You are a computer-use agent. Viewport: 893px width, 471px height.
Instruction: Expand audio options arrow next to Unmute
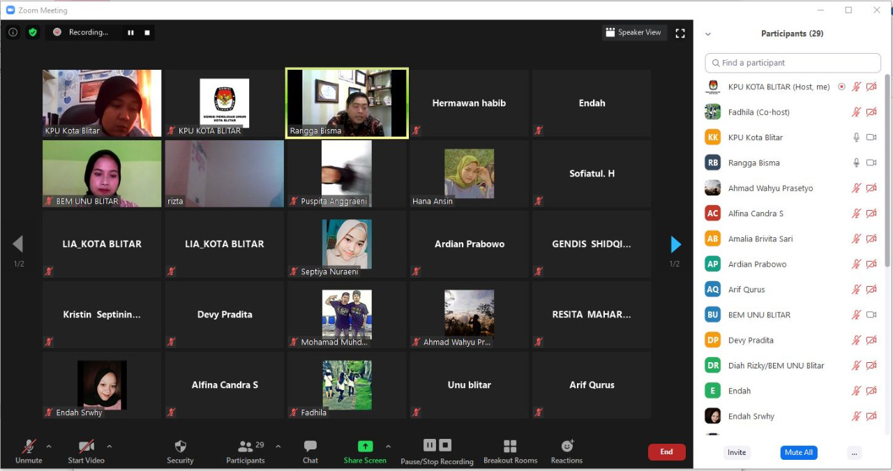pos(49,447)
